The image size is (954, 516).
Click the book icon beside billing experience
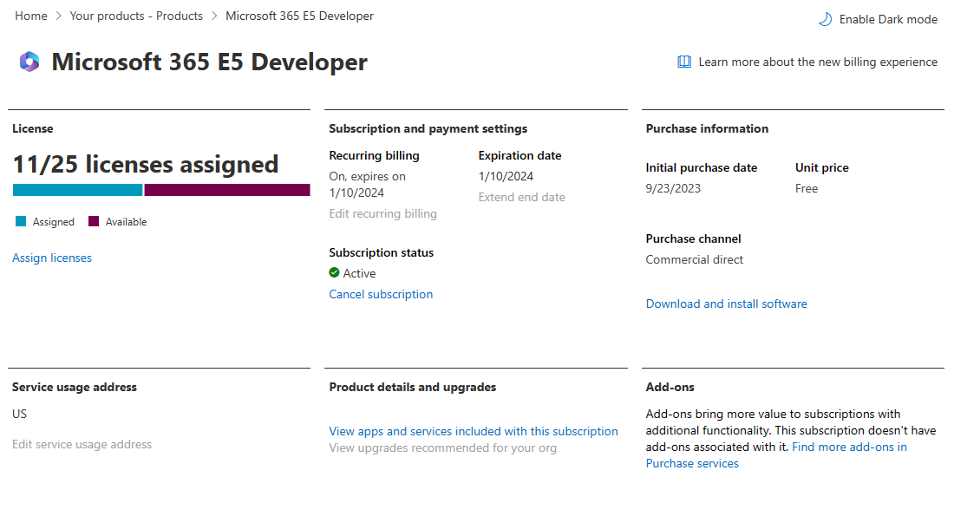point(684,62)
